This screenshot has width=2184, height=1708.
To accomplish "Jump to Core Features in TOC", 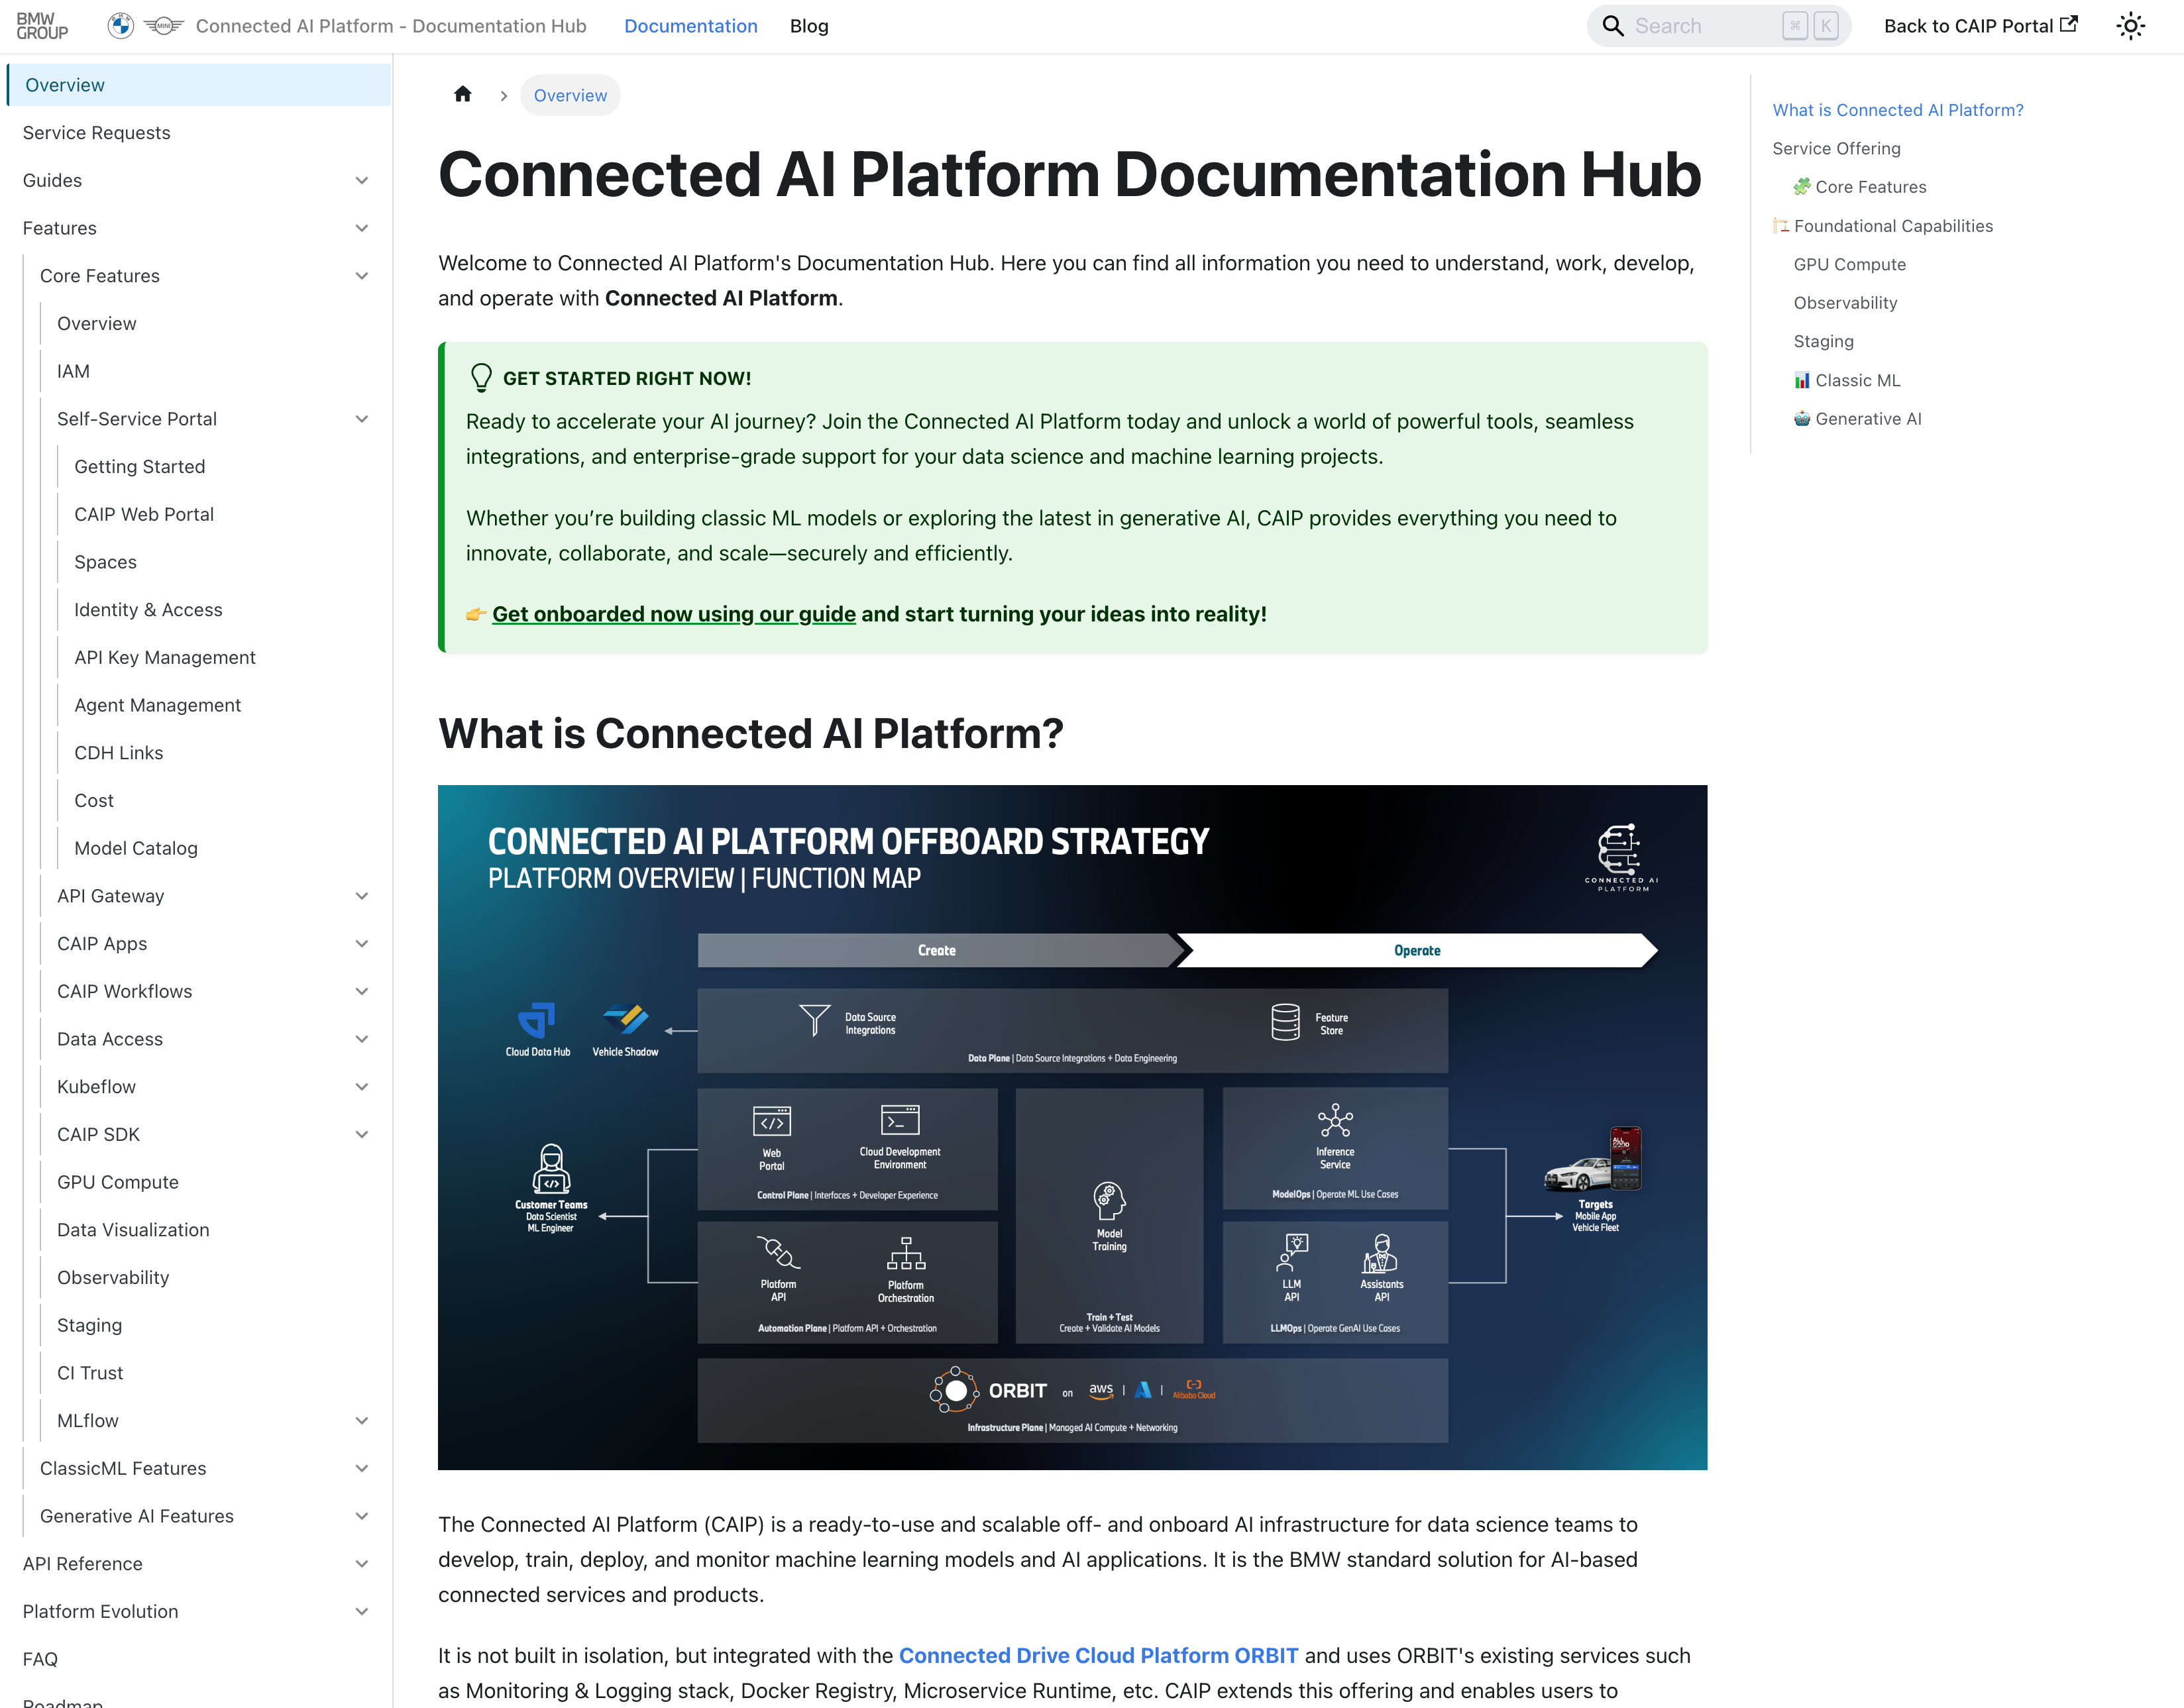I will click(1859, 187).
